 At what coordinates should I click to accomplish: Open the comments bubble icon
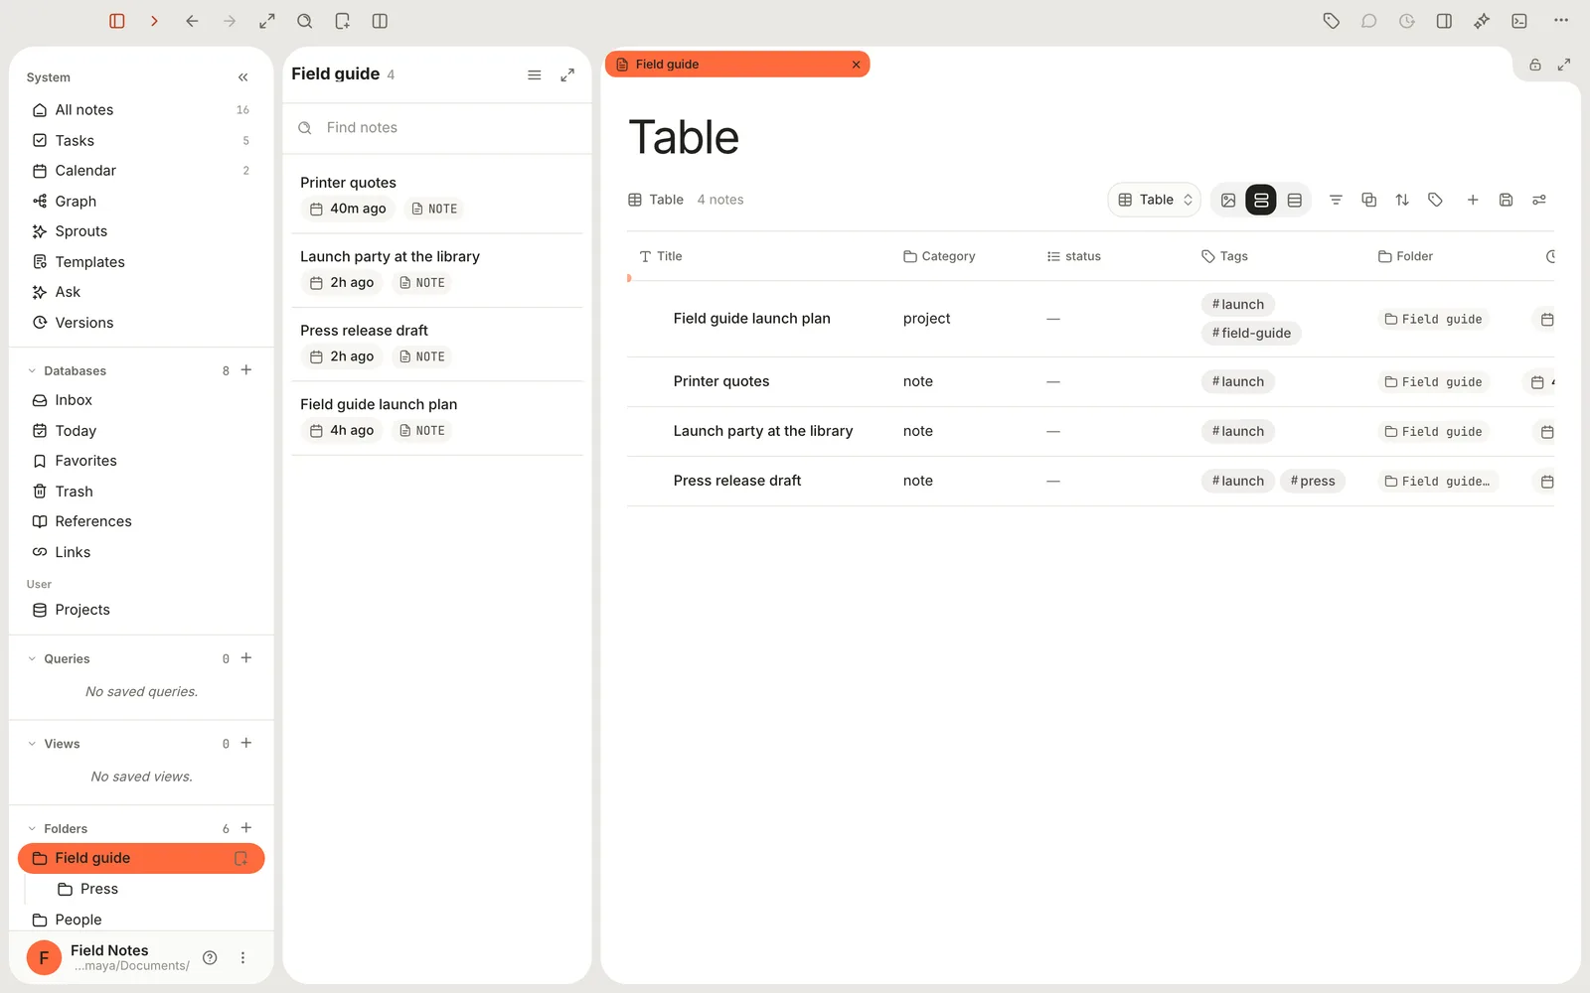[1369, 21]
